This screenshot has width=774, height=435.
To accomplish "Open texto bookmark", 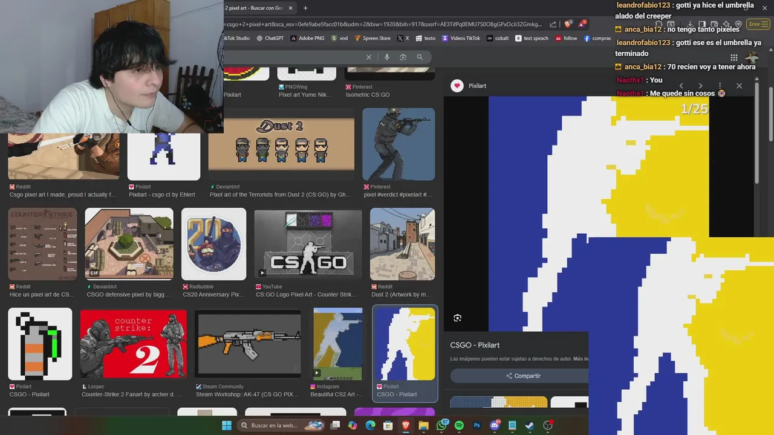I will click(x=426, y=38).
